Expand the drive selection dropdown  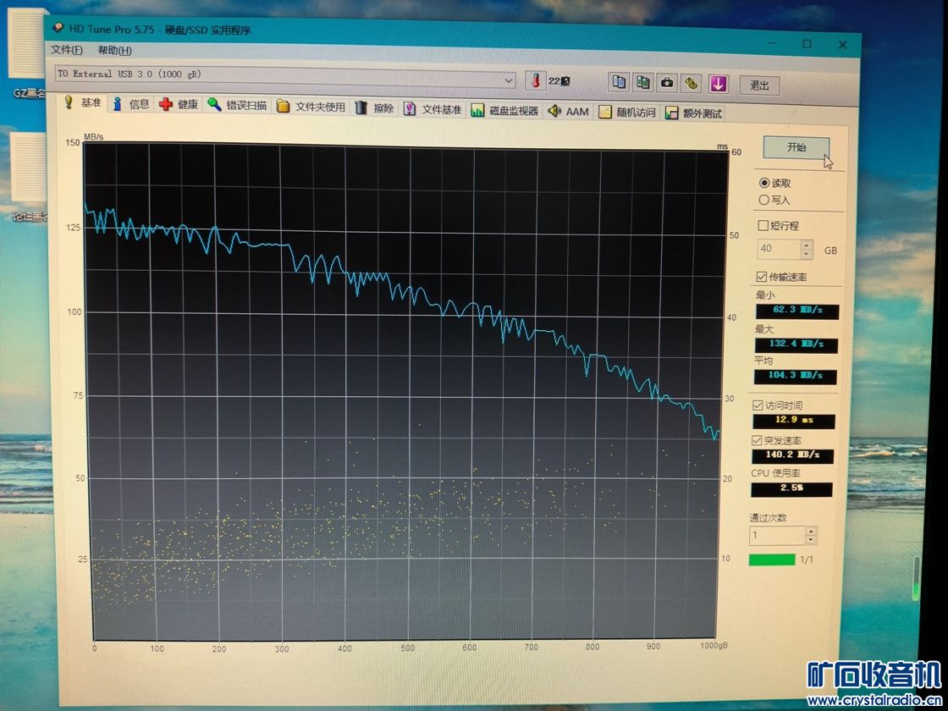pos(509,80)
